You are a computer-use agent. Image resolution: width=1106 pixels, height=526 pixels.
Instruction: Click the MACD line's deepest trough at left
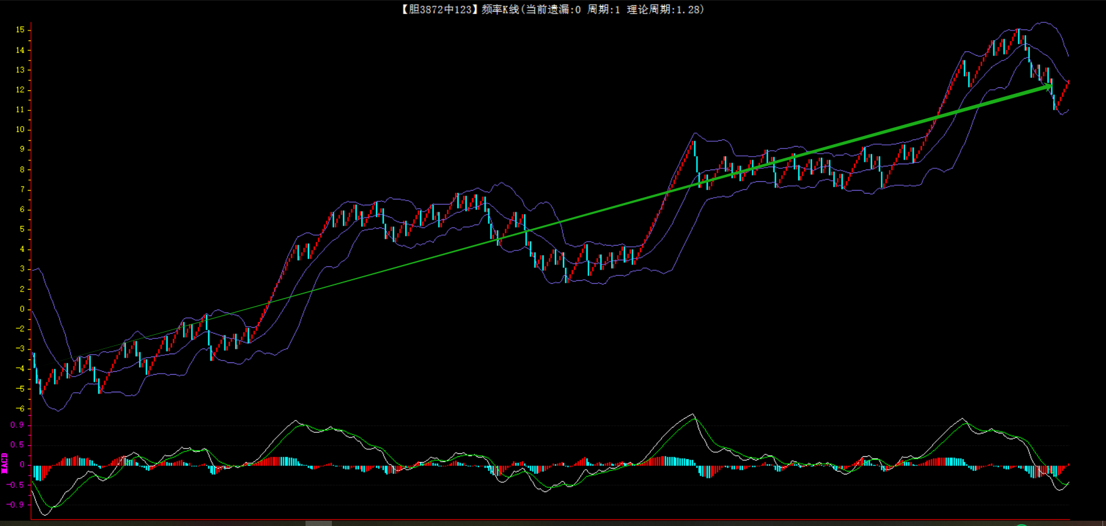click(45, 514)
